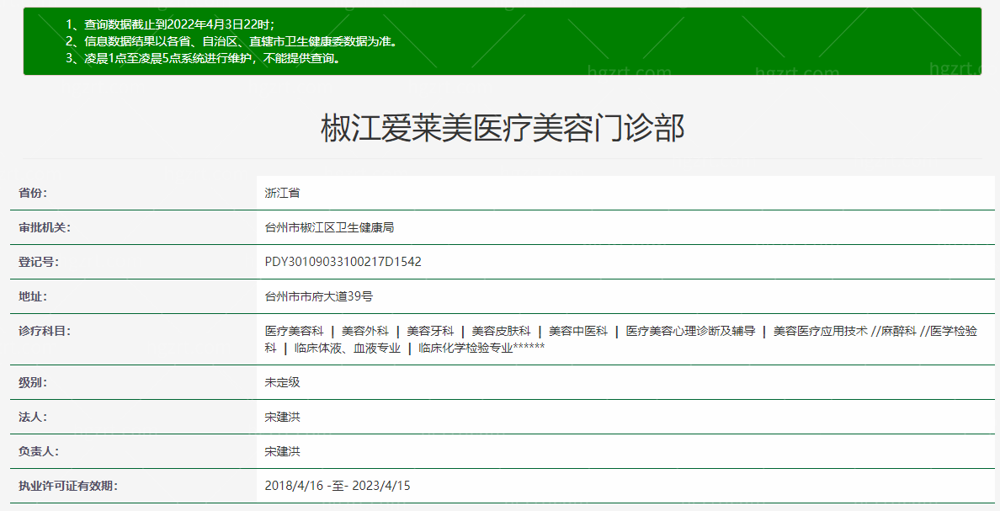Image resolution: width=1000 pixels, height=511 pixels.
Task: Click the 美容中医科 entry
Action: [x=577, y=331]
